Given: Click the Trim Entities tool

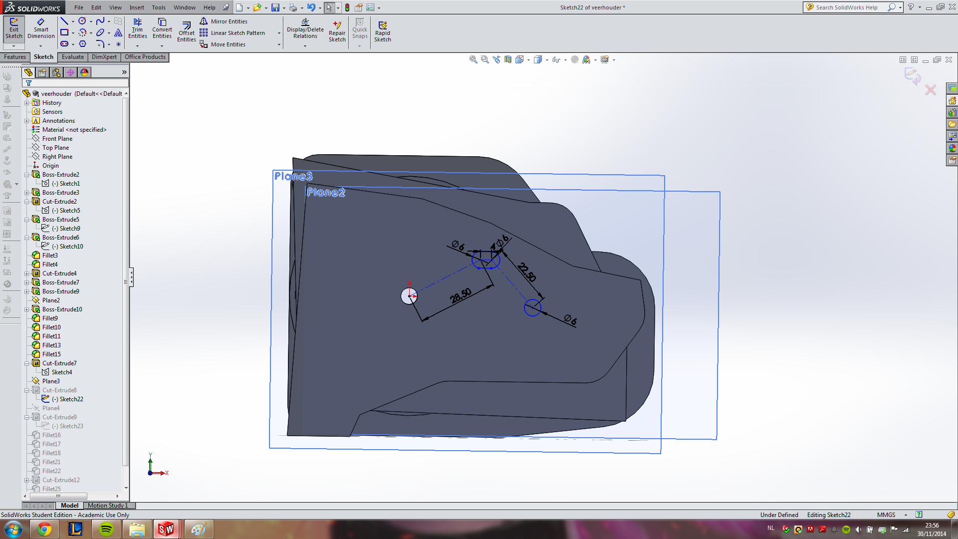Looking at the screenshot, I should [x=137, y=28].
